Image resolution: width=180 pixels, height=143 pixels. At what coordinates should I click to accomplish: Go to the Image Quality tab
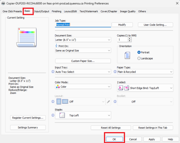pyautogui.click(x=128, y=11)
